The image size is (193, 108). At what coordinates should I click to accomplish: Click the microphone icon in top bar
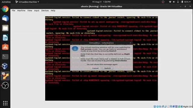coord(178,2)
